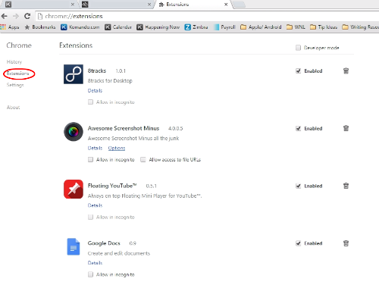
Task: Close the Extensions browser tab
Action: (x=226, y=5)
